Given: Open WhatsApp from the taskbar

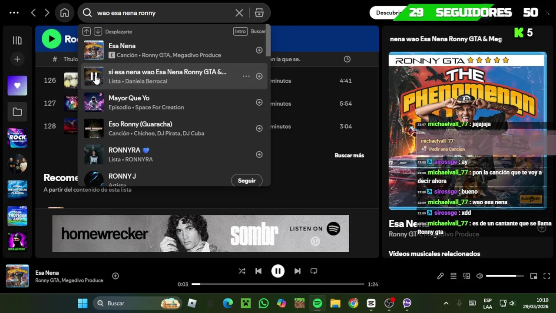Looking at the screenshot, I should click(264, 303).
